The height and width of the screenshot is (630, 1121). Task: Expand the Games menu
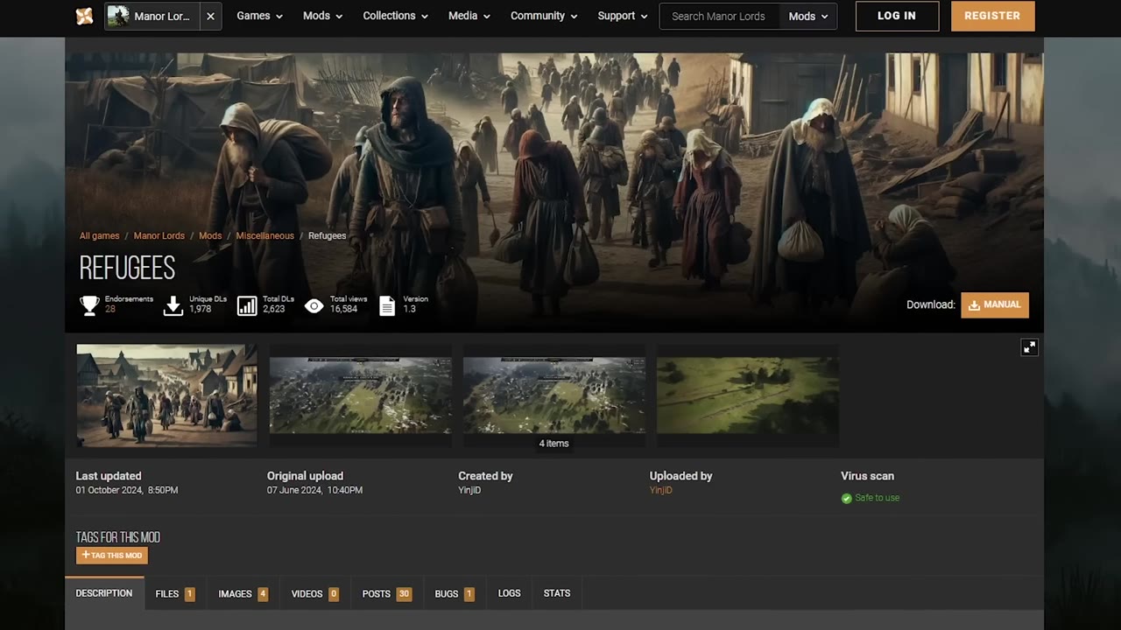pyautogui.click(x=259, y=16)
